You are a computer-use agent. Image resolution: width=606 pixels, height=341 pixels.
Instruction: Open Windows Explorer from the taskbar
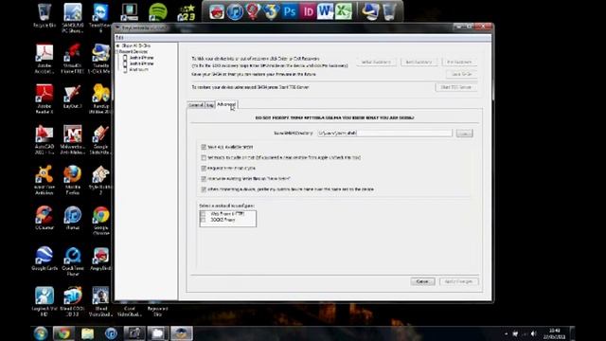click(x=87, y=333)
